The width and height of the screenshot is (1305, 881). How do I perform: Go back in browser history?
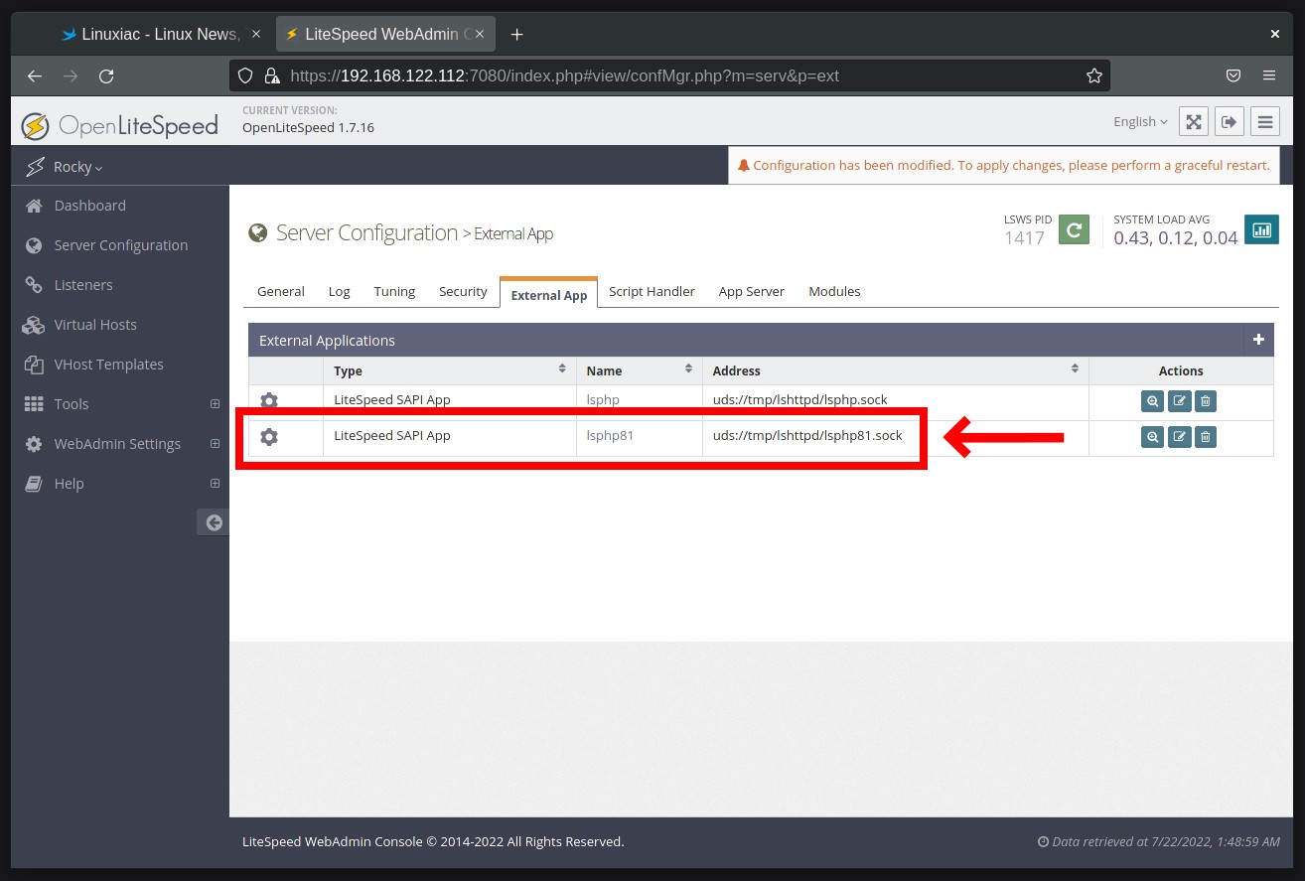pos(35,75)
